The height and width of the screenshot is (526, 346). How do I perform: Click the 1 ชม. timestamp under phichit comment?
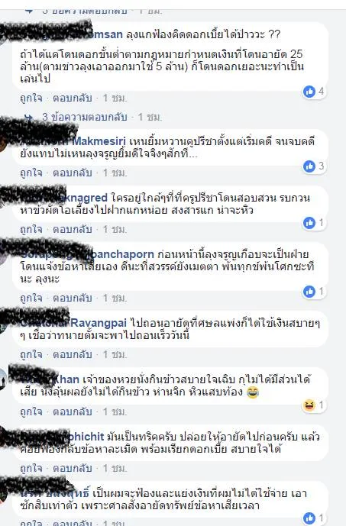pos(115,468)
